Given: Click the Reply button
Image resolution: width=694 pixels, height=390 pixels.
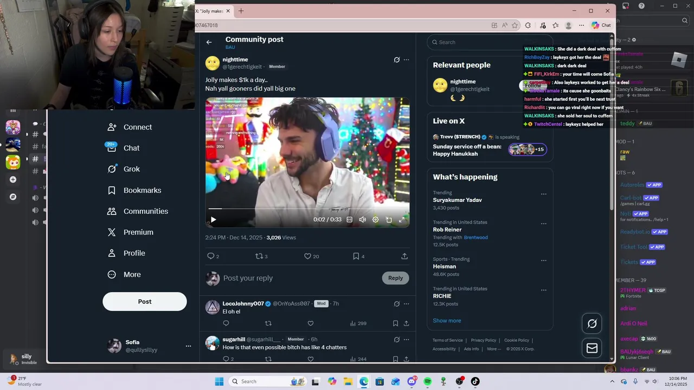Looking at the screenshot, I should 395,278.
